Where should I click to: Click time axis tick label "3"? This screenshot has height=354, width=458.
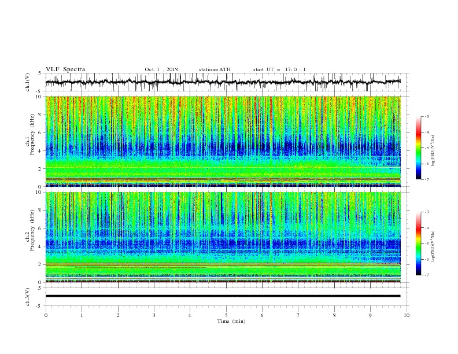[154, 315]
